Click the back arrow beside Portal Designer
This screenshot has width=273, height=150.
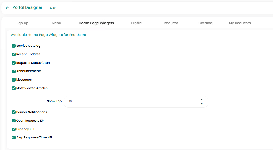(x=7, y=8)
